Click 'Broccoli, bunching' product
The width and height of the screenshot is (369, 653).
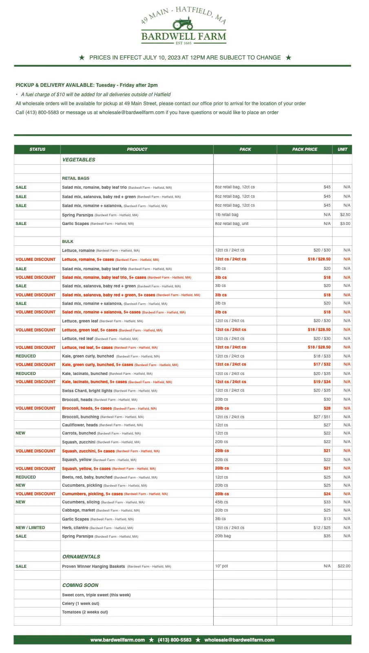(x=103, y=417)
